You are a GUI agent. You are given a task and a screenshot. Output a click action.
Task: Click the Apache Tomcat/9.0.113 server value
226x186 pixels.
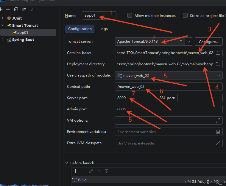(x=138, y=42)
